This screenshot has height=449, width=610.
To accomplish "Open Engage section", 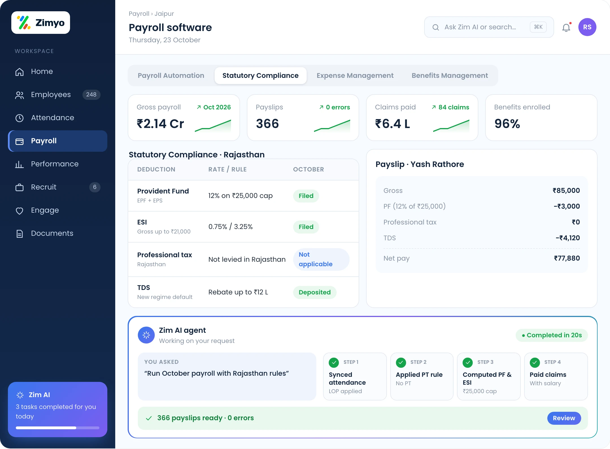I will click(x=58, y=210).
